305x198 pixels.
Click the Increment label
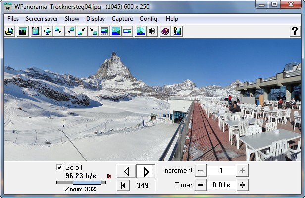coord(178,171)
